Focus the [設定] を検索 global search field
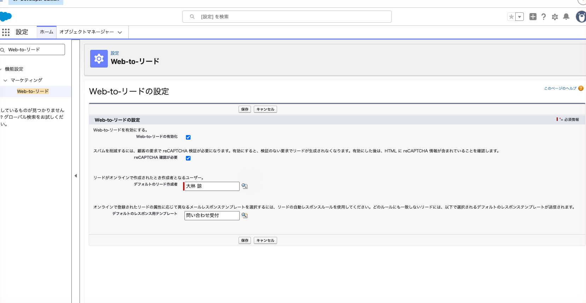 click(x=287, y=17)
